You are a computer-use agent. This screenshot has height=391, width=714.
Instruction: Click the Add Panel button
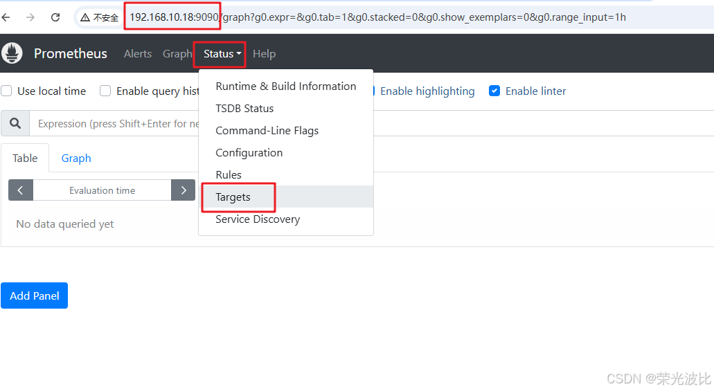pyautogui.click(x=34, y=295)
